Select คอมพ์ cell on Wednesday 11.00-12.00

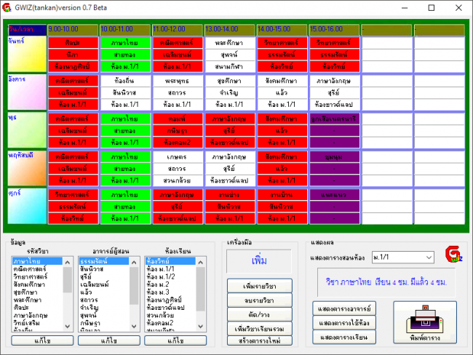(x=178, y=119)
